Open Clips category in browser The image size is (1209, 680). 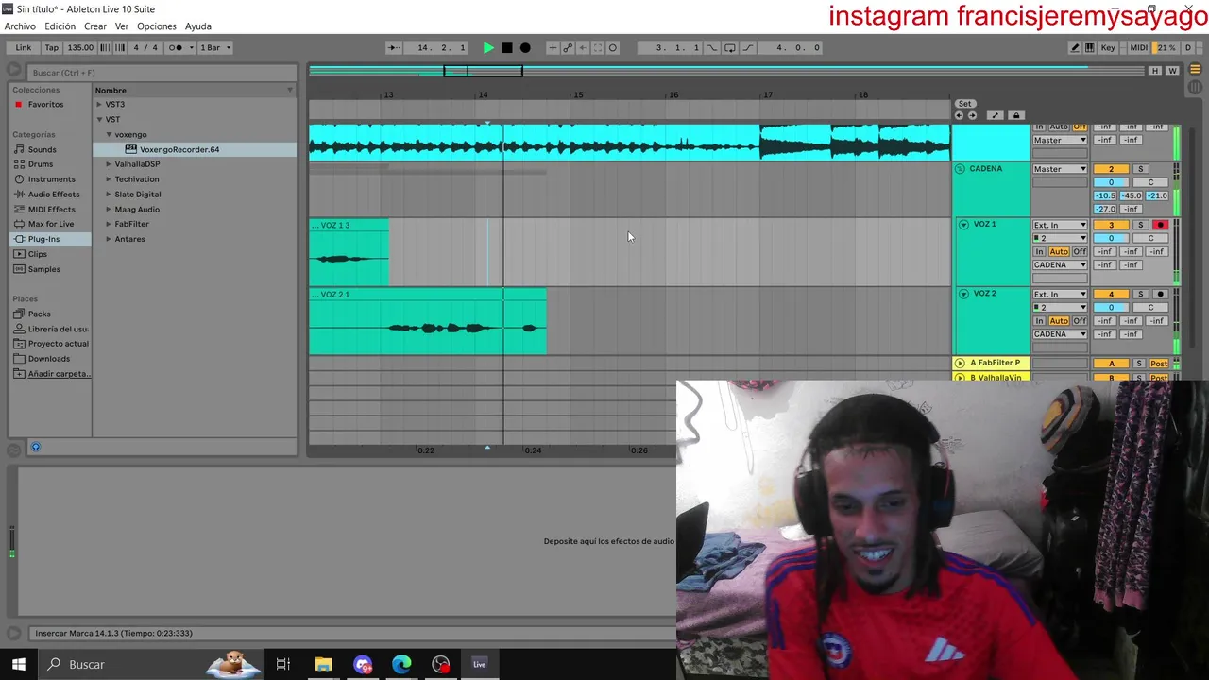(38, 254)
